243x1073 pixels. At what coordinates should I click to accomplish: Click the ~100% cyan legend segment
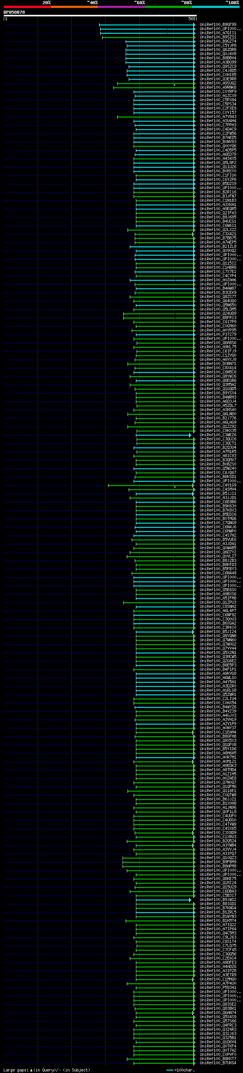216,7
